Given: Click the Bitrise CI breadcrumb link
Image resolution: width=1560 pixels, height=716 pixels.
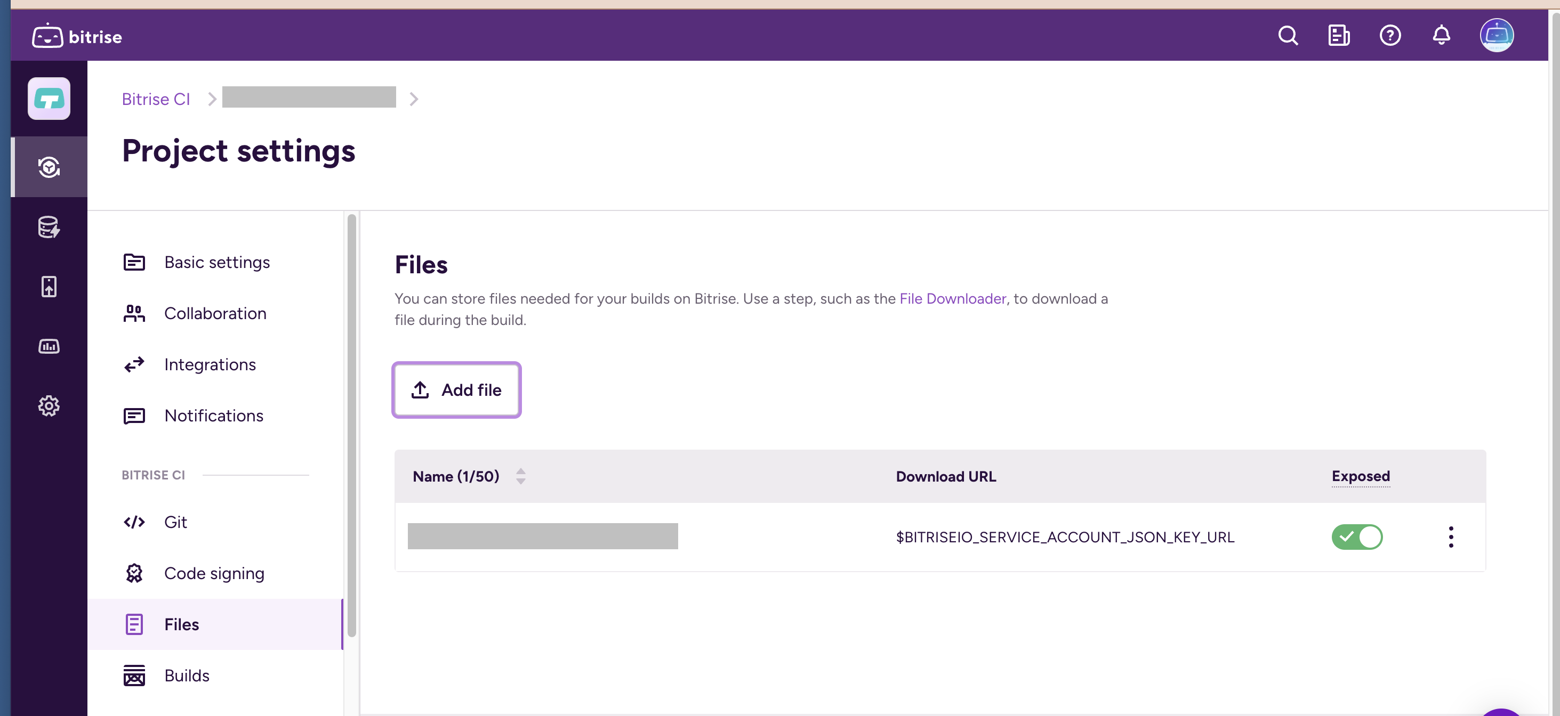Looking at the screenshot, I should tap(156, 99).
